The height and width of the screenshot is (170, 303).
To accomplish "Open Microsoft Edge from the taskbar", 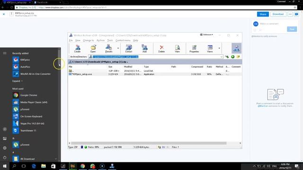I will (x=34, y=166).
